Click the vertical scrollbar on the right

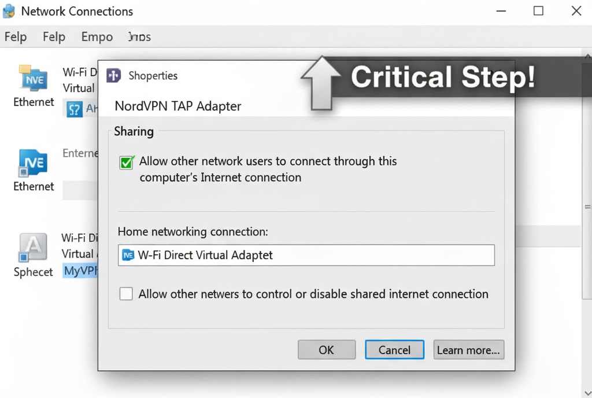587,207
